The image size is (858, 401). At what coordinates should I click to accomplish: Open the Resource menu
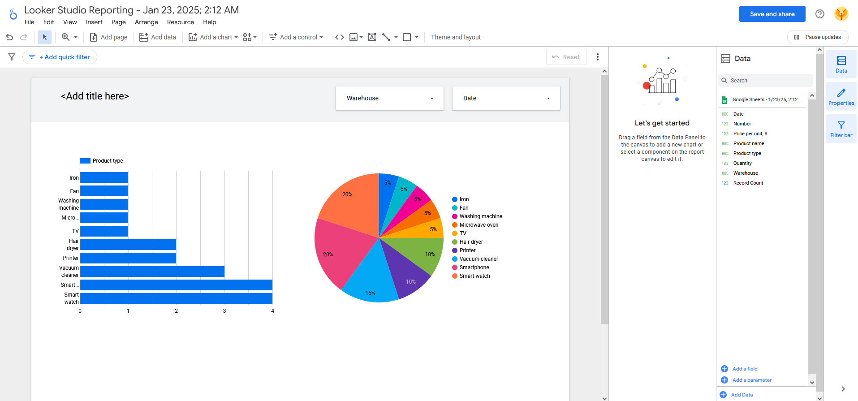tap(181, 22)
